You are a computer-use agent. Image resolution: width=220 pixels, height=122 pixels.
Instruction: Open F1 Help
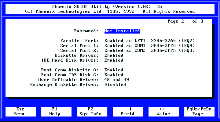(x=56, y=112)
